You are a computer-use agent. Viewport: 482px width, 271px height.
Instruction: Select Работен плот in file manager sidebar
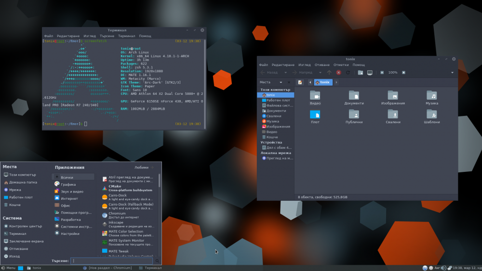(x=276, y=100)
